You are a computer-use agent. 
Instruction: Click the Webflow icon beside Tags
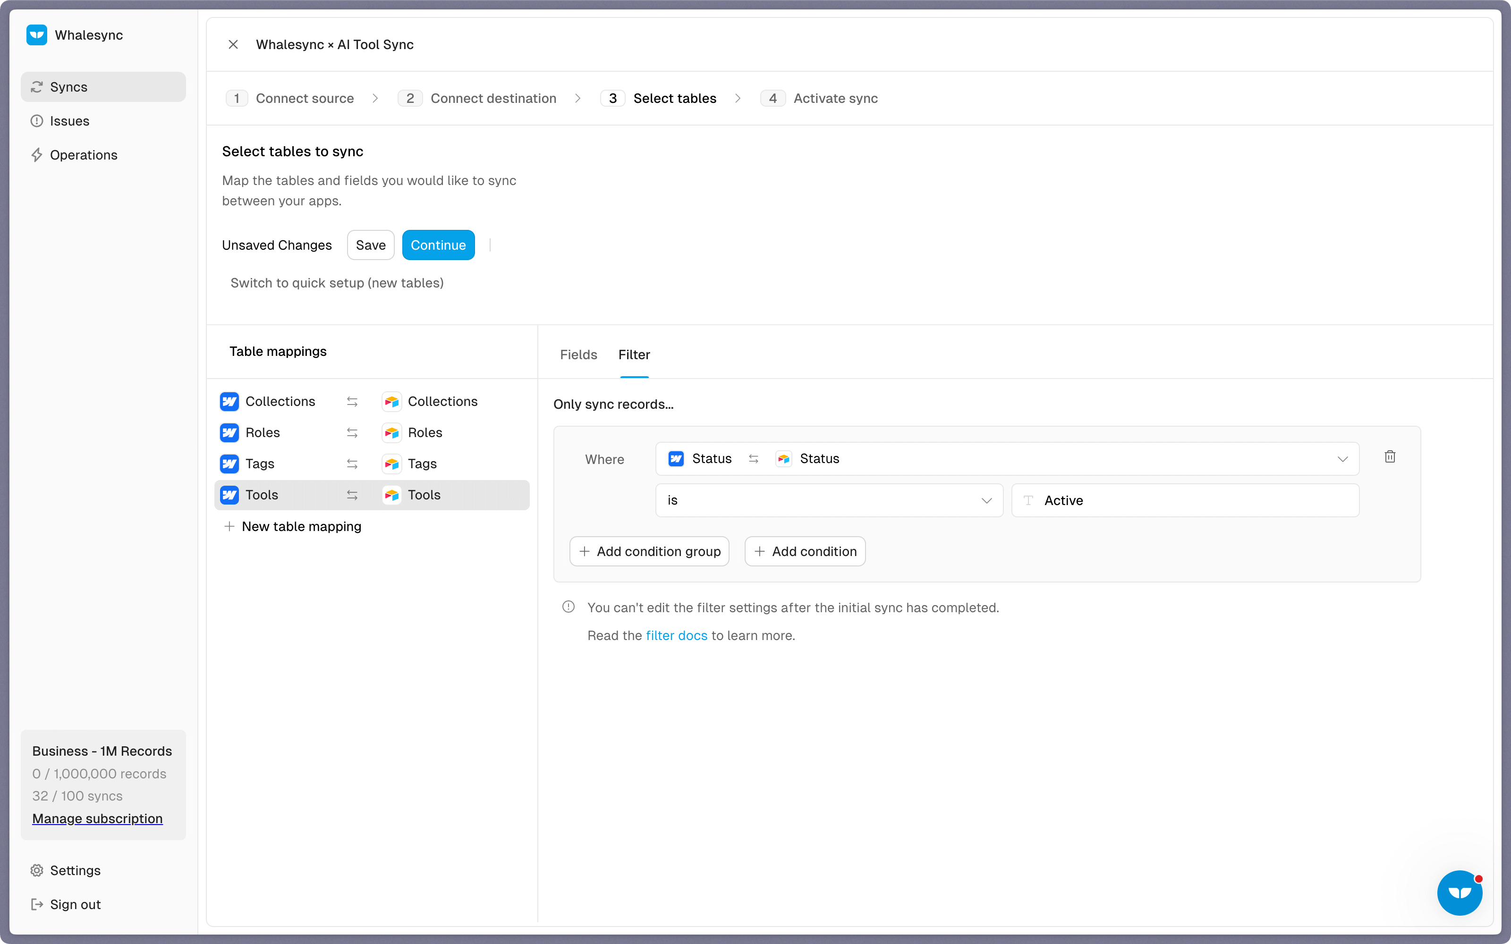point(229,464)
